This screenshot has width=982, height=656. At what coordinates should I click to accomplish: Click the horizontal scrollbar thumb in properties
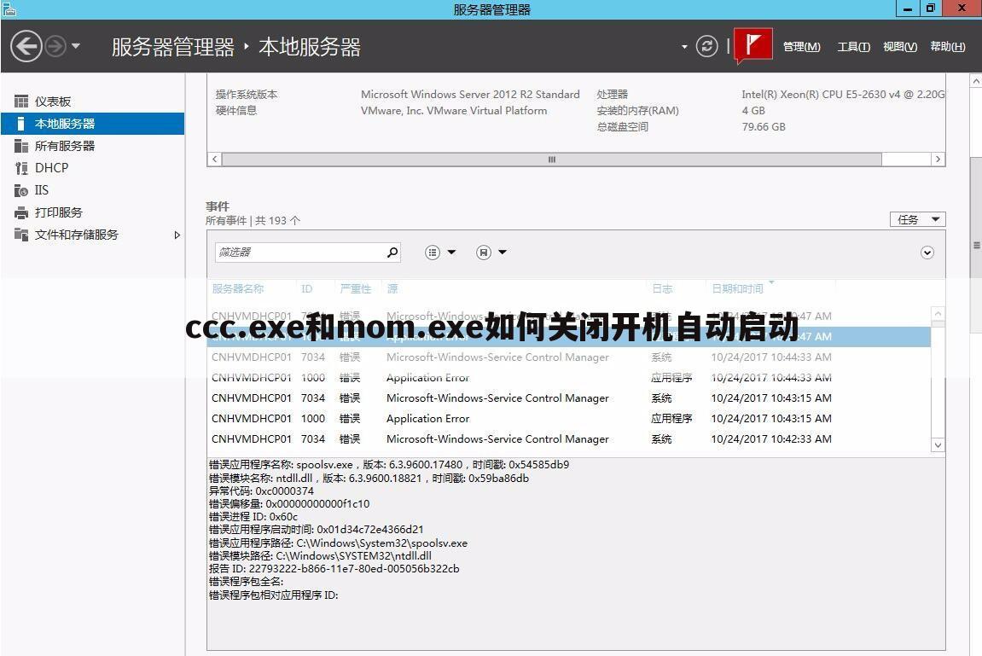pyautogui.click(x=552, y=159)
